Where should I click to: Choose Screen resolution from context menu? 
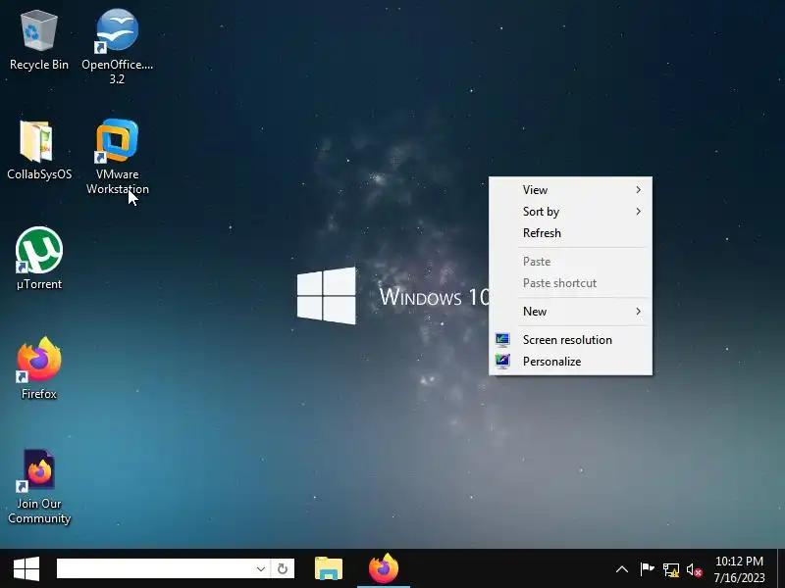[571, 340]
